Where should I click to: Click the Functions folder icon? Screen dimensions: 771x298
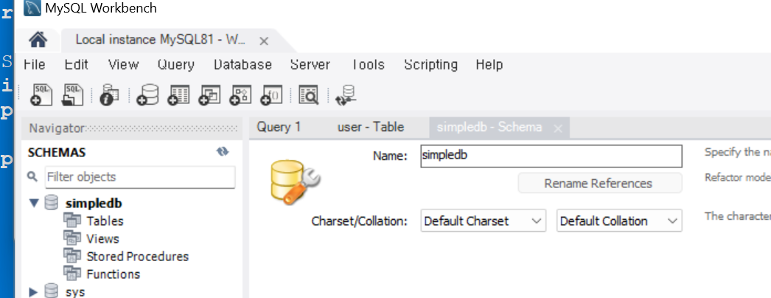71,274
